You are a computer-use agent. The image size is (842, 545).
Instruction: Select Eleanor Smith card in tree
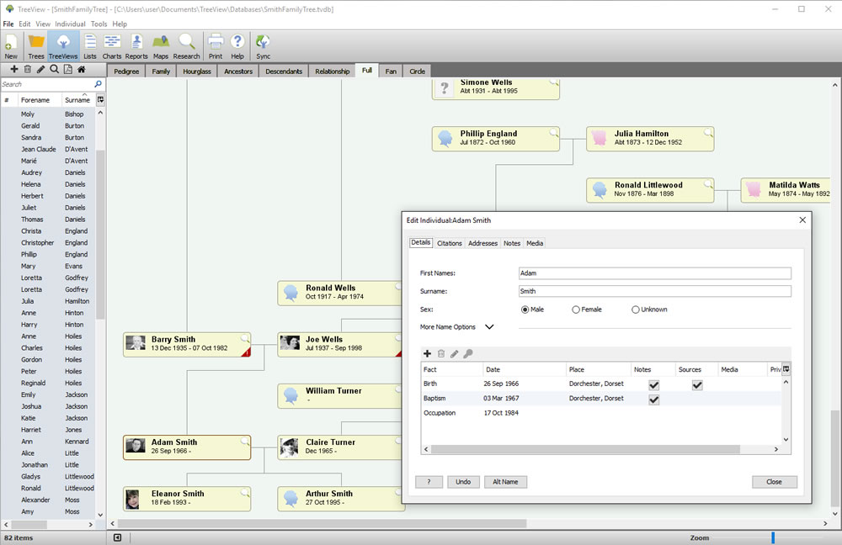187,499
